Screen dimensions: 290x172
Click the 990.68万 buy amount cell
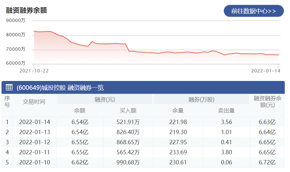[128, 163]
